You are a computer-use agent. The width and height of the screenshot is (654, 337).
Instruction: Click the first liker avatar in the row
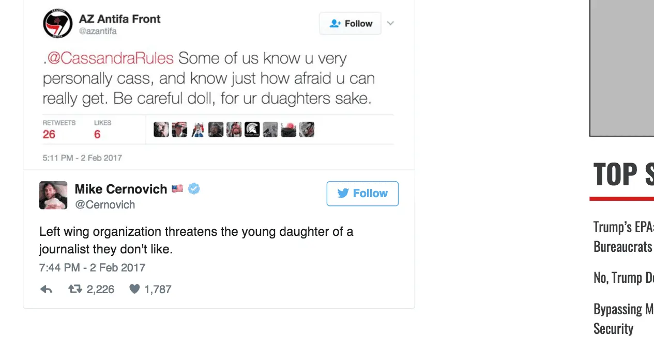[x=161, y=130]
